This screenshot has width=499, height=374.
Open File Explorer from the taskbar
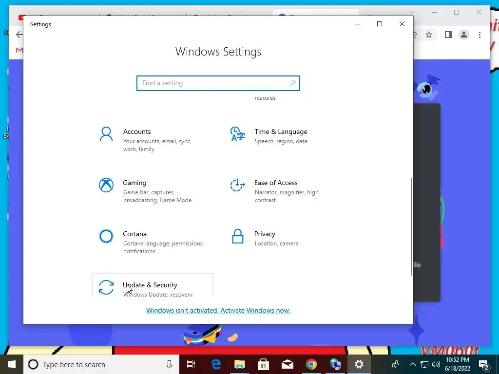click(x=240, y=364)
